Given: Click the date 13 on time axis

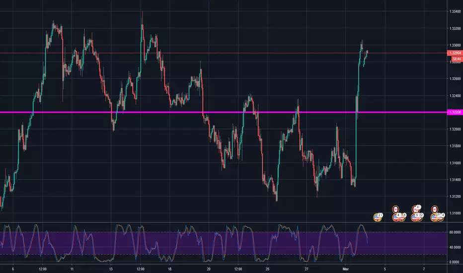Looking at the screenshot, I should 111,269.
